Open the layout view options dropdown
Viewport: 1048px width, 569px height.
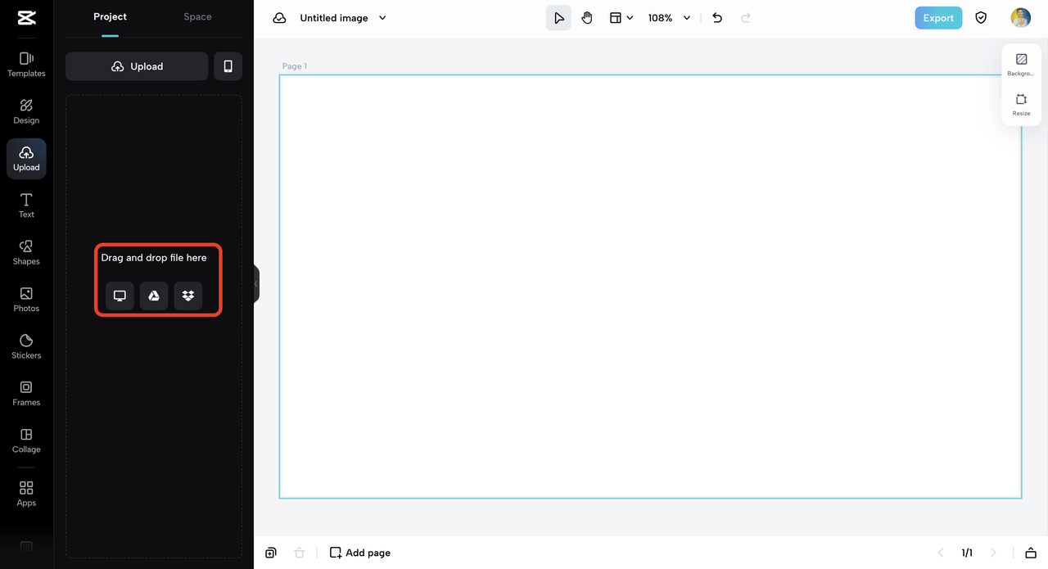point(621,18)
